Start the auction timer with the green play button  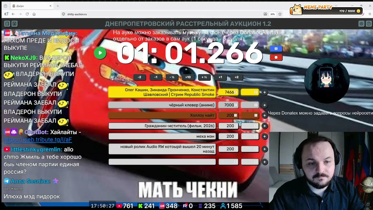click(x=100, y=53)
